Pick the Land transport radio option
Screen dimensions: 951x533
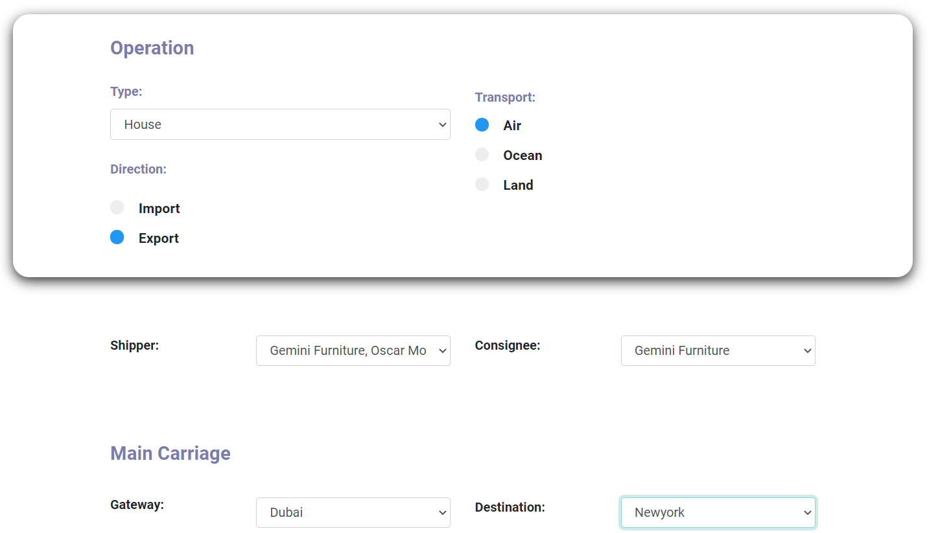click(x=482, y=185)
